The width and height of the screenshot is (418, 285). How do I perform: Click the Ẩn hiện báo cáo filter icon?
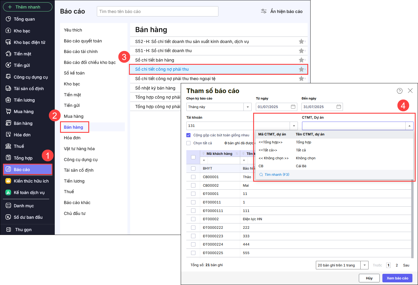point(264,11)
